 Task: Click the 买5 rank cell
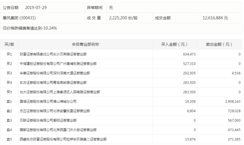tap(9, 92)
